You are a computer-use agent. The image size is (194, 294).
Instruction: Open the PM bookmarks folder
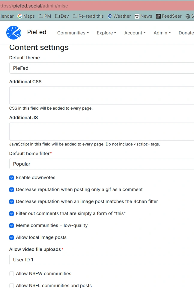pyautogui.click(x=45, y=16)
